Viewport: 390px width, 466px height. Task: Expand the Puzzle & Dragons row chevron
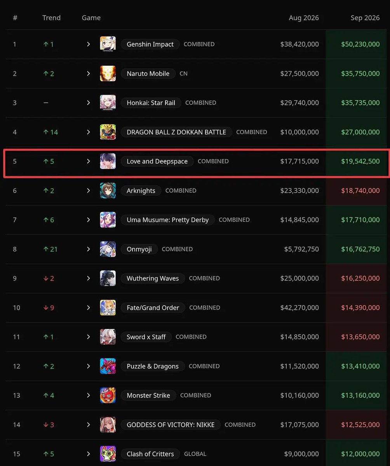coord(88,366)
